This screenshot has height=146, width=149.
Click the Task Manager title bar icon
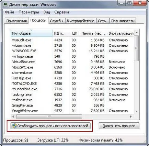click(x=5, y=4)
